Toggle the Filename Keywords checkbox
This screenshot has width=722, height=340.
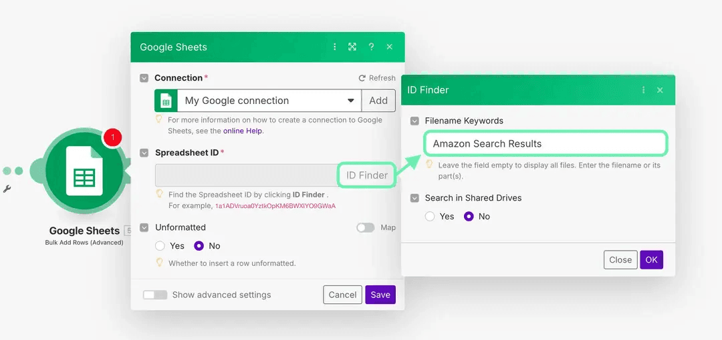(414, 121)
